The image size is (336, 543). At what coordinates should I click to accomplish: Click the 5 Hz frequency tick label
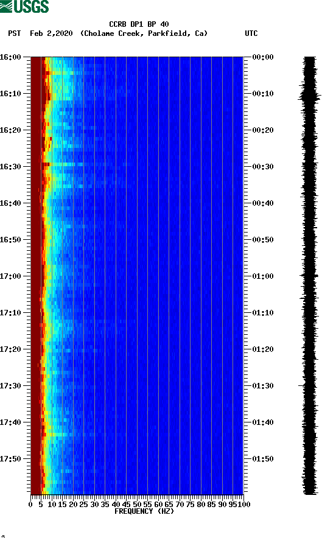point(41,504)
